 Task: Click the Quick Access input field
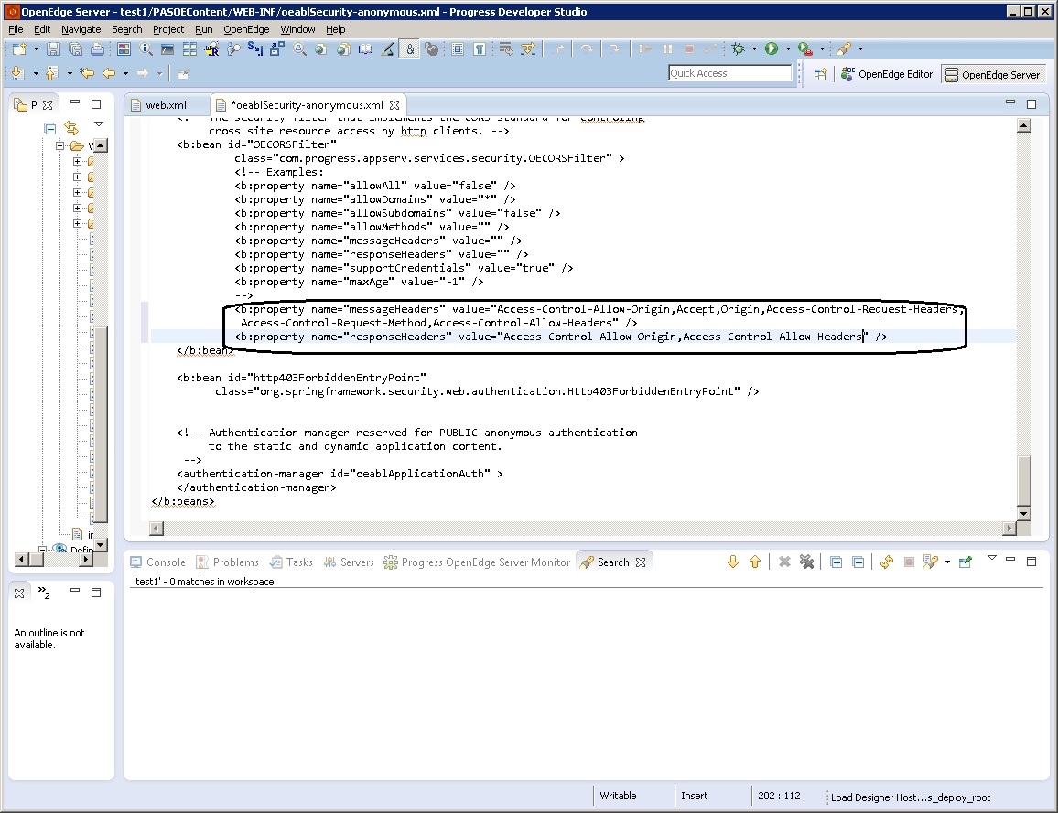click(x=729, y=73)
